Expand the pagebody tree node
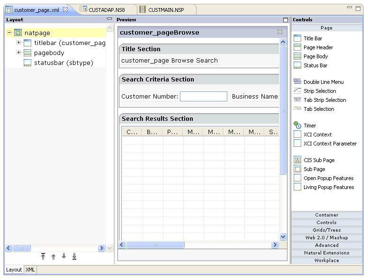 coord(19,53)
